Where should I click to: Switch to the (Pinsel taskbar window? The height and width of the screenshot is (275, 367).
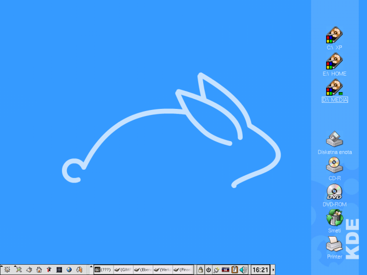point(183,270)
